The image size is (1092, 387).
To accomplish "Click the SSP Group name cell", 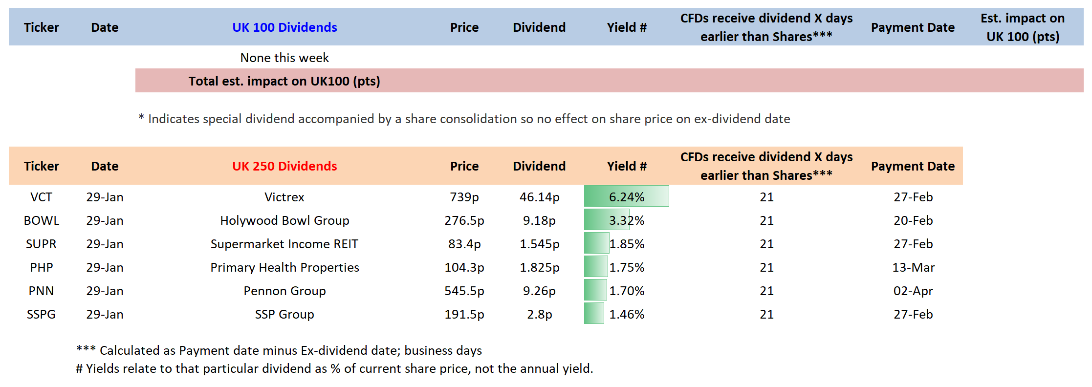I will click(284, 314).
